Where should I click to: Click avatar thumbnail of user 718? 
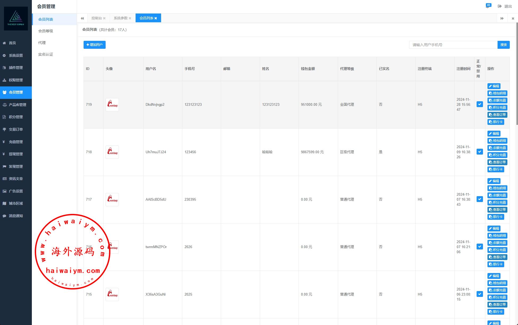pyautogui.click(x=112, y=152)
